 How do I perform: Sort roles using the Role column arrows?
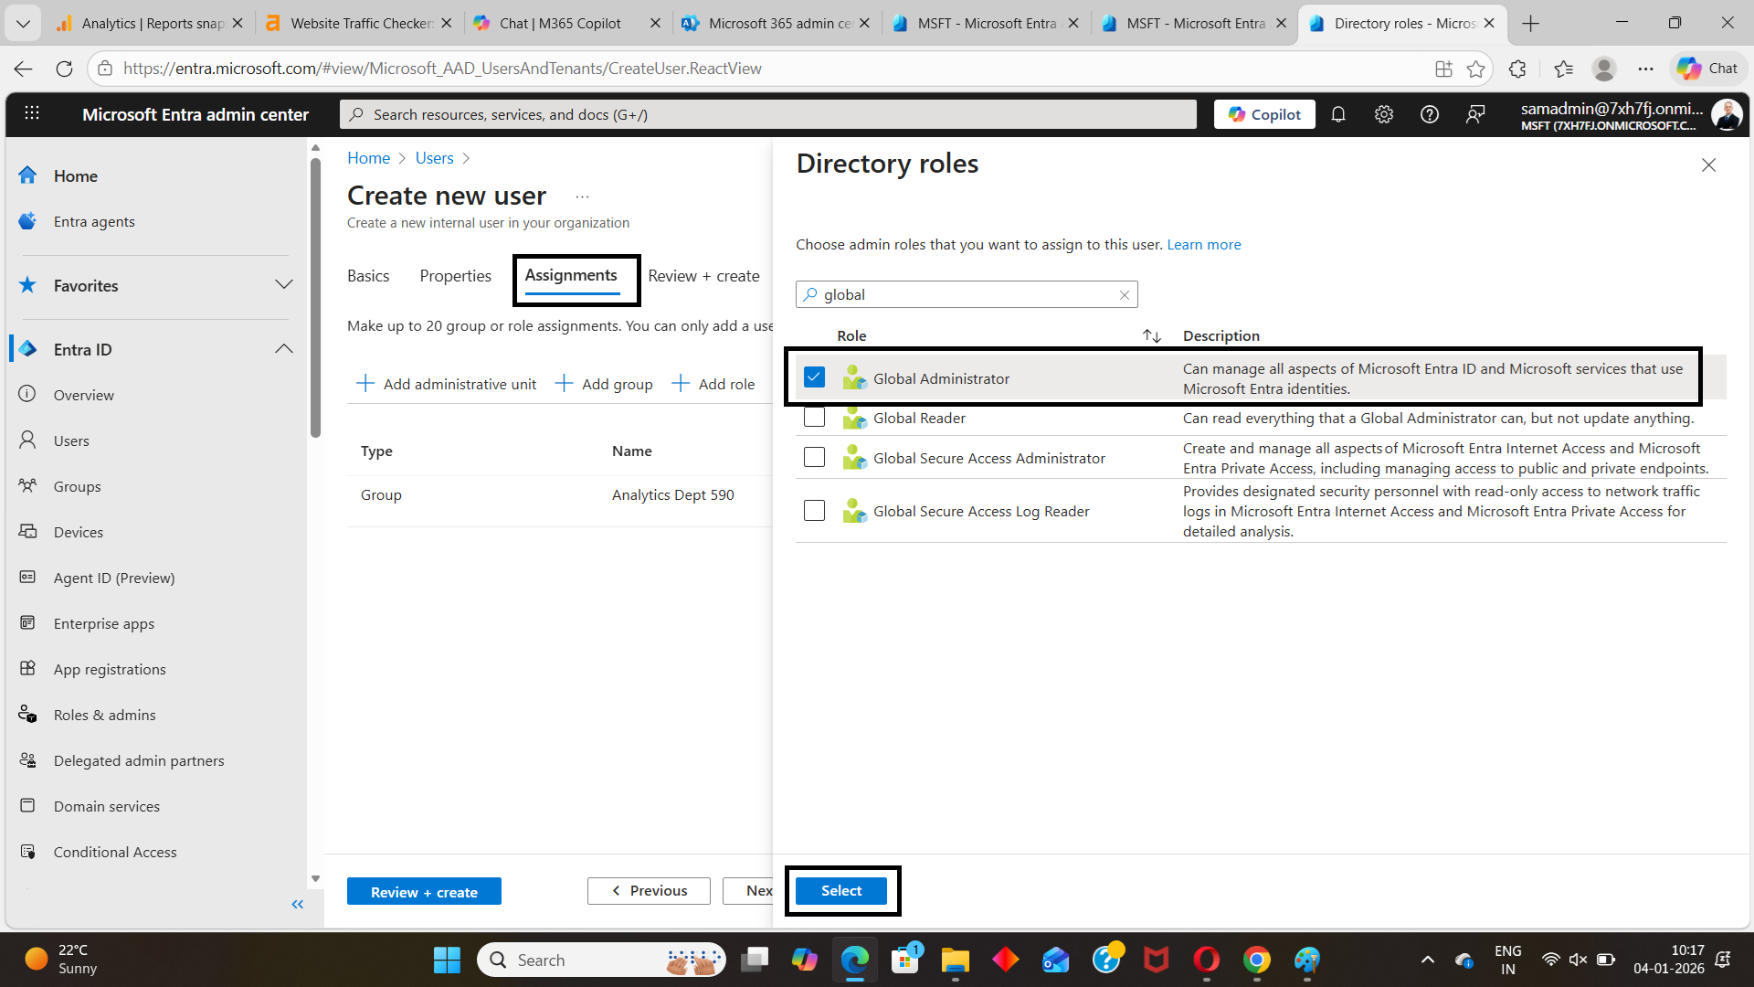point(1151,335)
